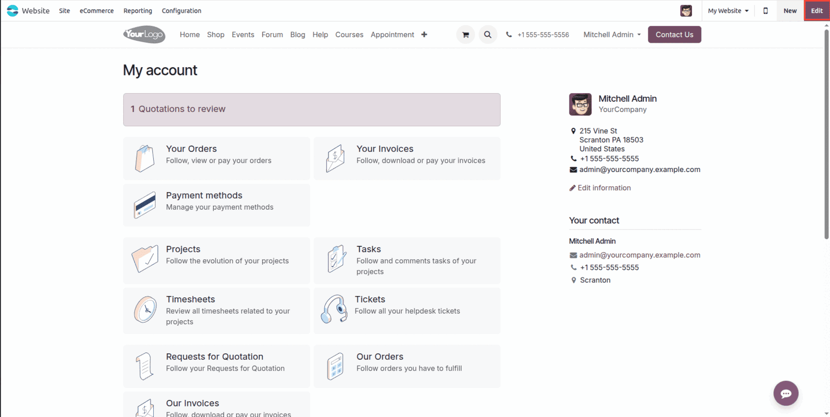Click the pencil icon beside Edit information
Image resolution: width=830 pixels, height=417 pixels.
pos(572,188)
